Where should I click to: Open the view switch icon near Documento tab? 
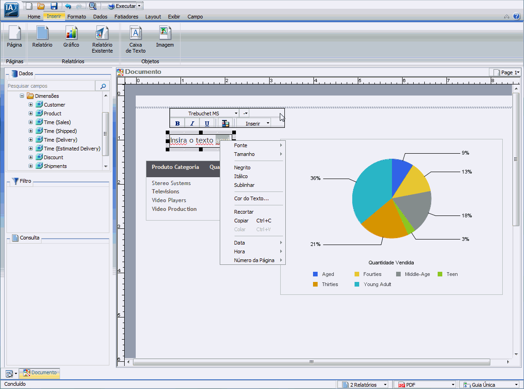(11, 374)
